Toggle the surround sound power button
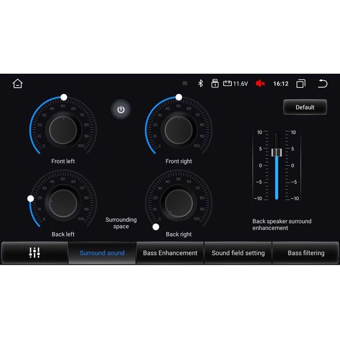The height and width of the screenshot is (340, 340). (120, 110)
